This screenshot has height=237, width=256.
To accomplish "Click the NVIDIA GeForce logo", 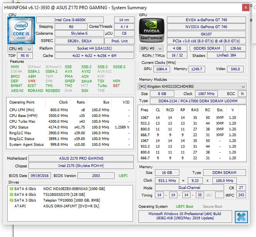I will click(152, 30).
